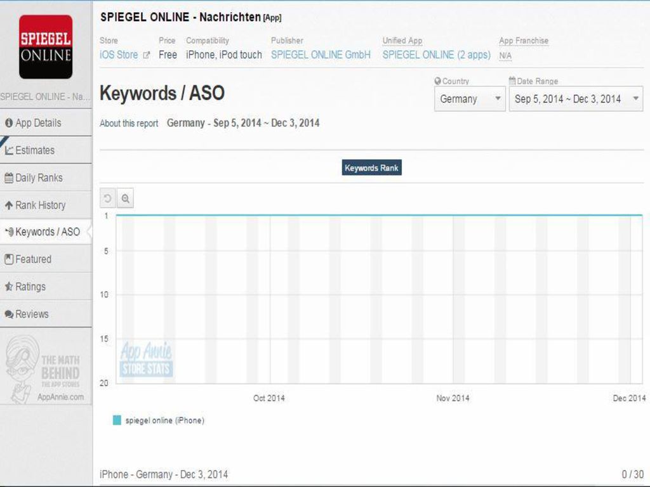Toggle spiegel online (iPhone) legend swatch

pos(117,420)
